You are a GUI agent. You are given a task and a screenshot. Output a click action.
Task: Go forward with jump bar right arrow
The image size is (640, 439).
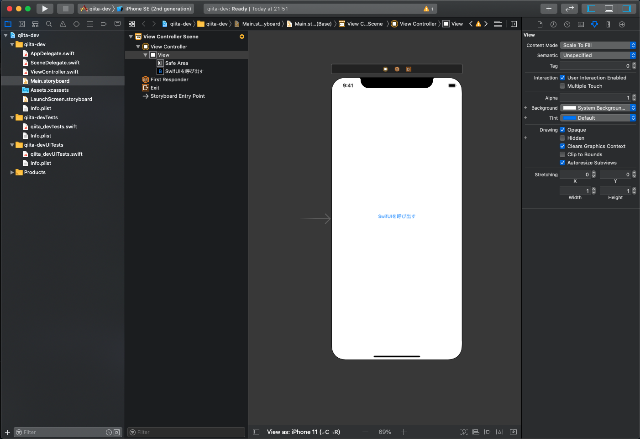(154, 24)
